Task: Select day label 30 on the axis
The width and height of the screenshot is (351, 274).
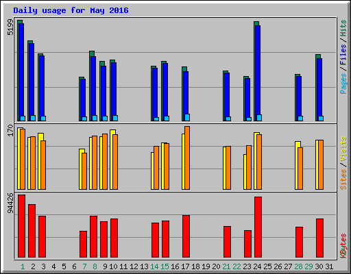Action: point(319,266)
